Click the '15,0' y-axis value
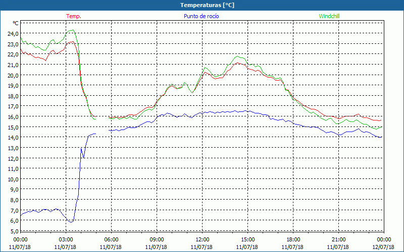The width and height of the screenshot is (404, 252). pos(14,128)
